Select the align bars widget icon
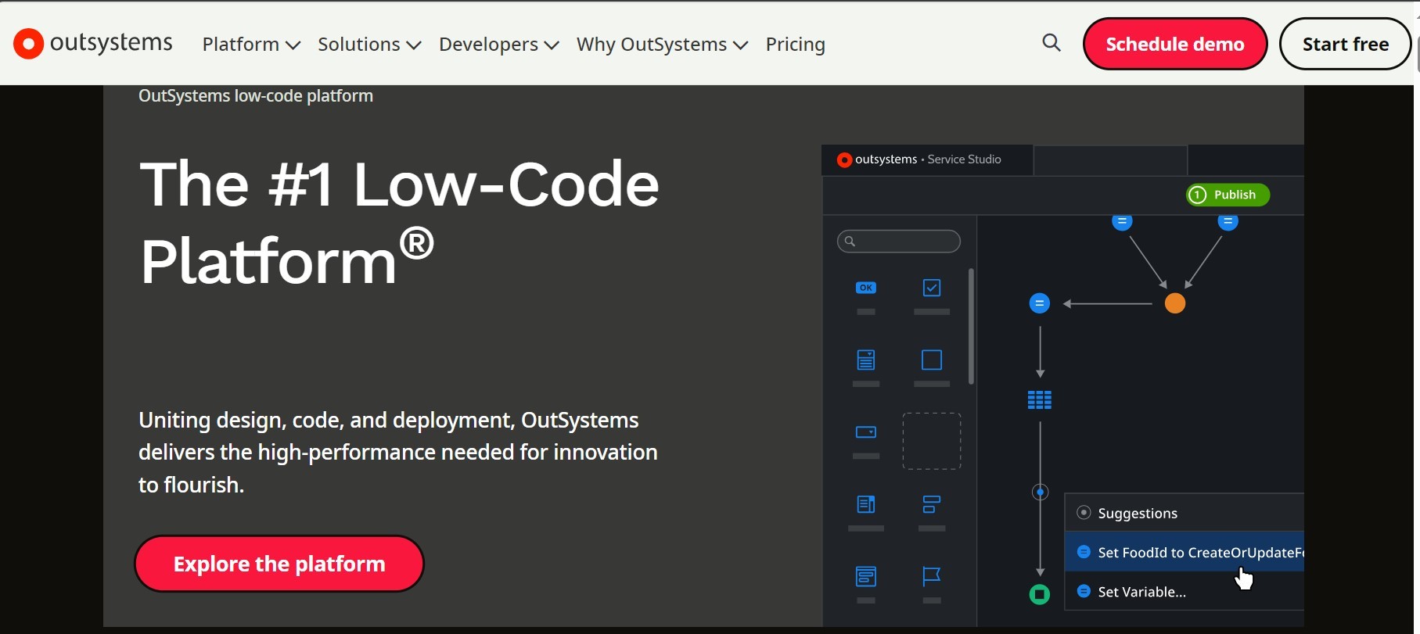Image resolution: width=1420 pixels, height=634 pixels. pos(932,505)
